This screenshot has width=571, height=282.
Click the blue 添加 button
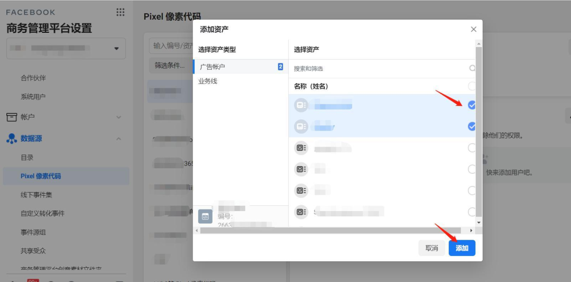(x=462, y=248)
